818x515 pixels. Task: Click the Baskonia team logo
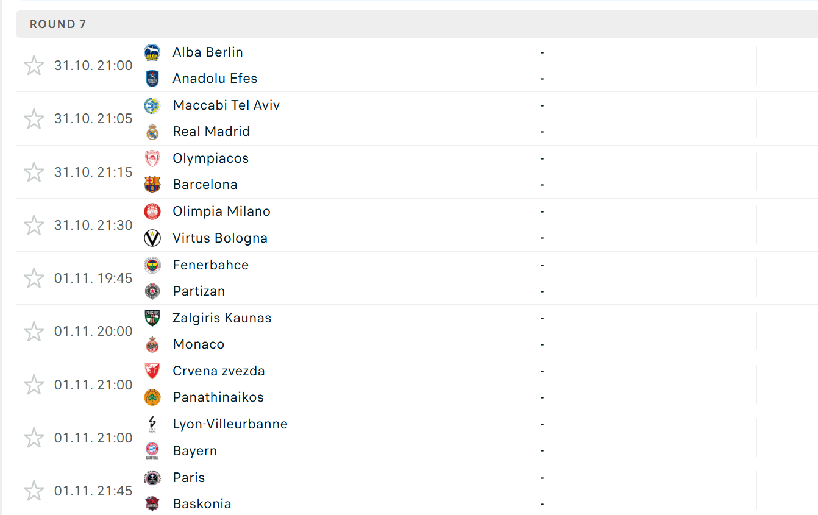152,504
